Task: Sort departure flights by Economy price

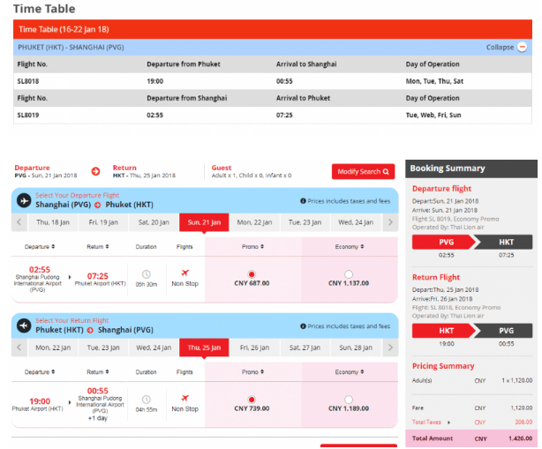Action: (x=349, y=247)
